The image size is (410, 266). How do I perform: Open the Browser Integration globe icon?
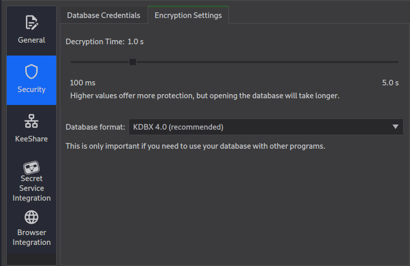tap(31, 217)
